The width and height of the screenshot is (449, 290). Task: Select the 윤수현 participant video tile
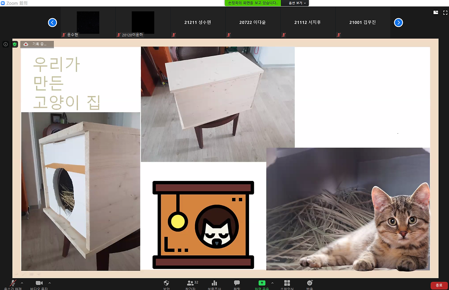88,23
